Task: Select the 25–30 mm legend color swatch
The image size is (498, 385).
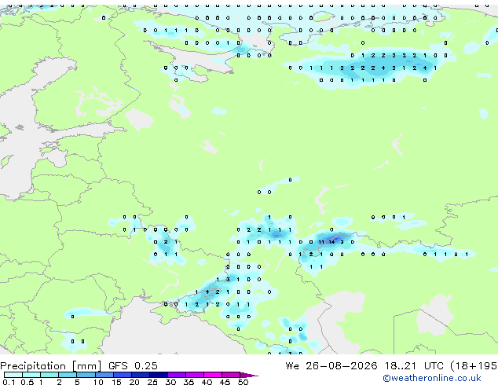Action: pyautogui.click(x=159, y=375)
